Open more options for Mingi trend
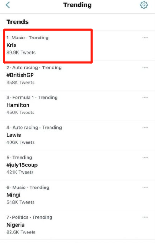Image resolution: width=155 pixels, height=243 pixels. (145, 187)
